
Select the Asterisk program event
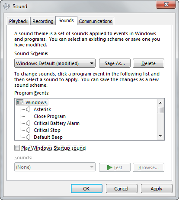[x=42, y=109]
